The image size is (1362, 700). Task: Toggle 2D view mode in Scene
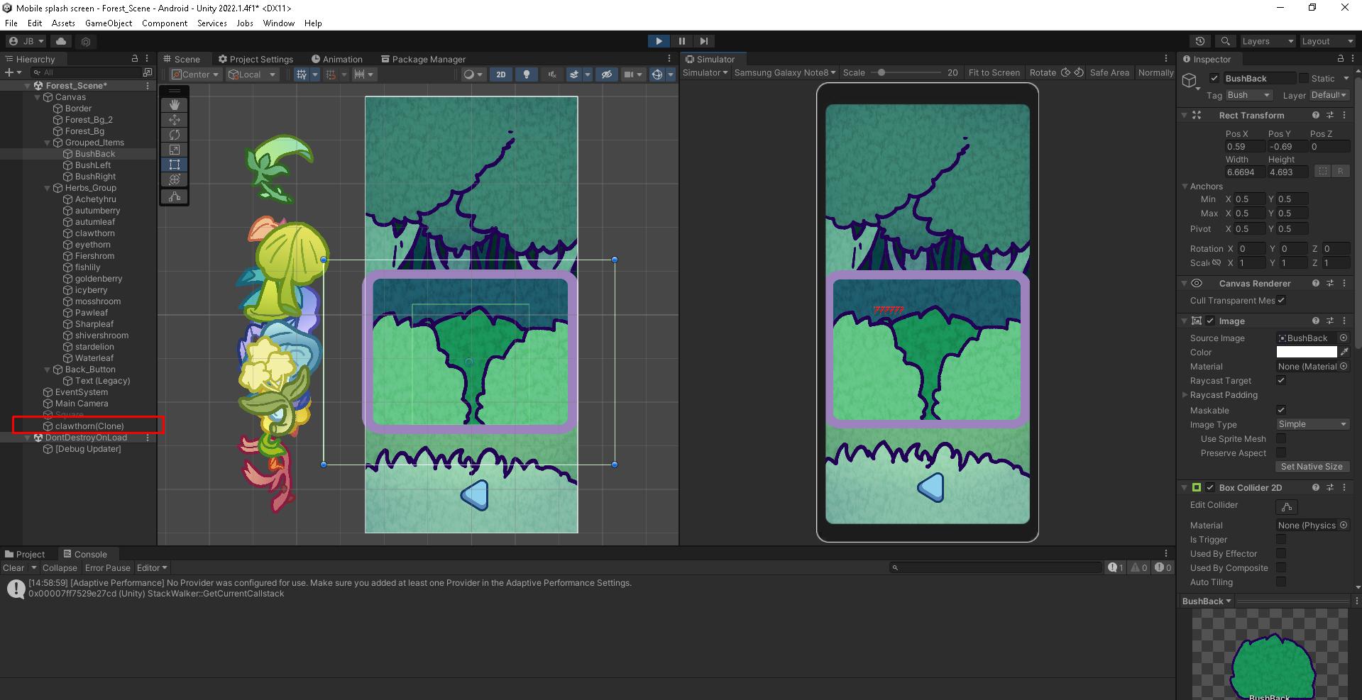pyautogui.click(x=501, y=74)
